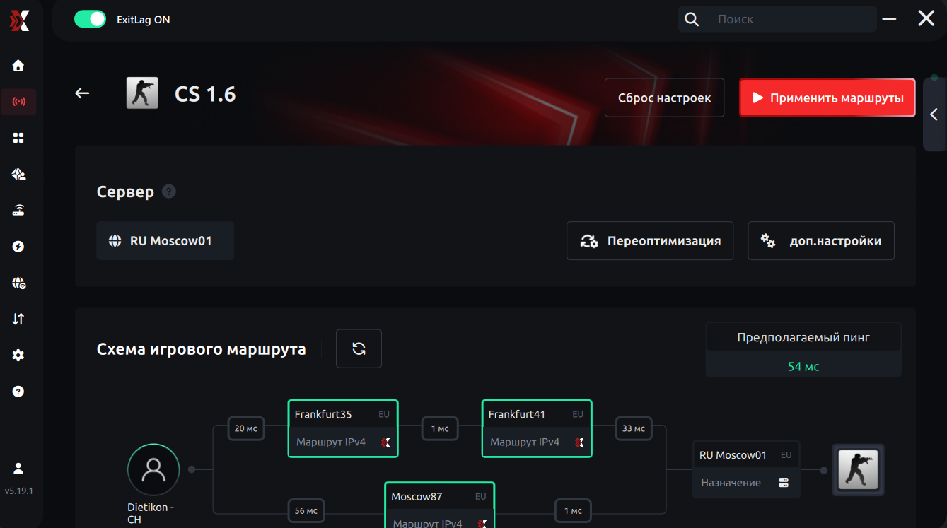The width and height of the screenshot is (947, 528).
Task: Click the Сброс настроек button
Action: coord(664,98)
